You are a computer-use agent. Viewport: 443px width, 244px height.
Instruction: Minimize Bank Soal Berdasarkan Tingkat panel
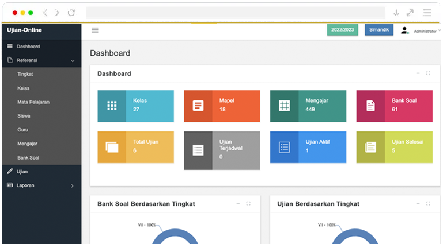(x=238, y=203)
